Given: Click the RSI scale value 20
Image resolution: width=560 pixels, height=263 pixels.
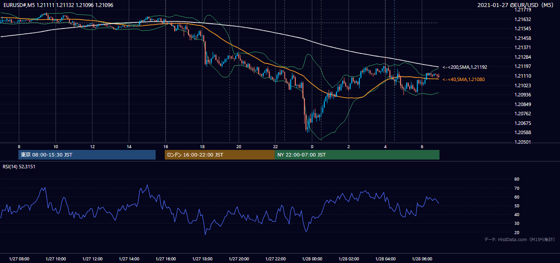Looking at the screenshot, I should (x=517, y=232).
